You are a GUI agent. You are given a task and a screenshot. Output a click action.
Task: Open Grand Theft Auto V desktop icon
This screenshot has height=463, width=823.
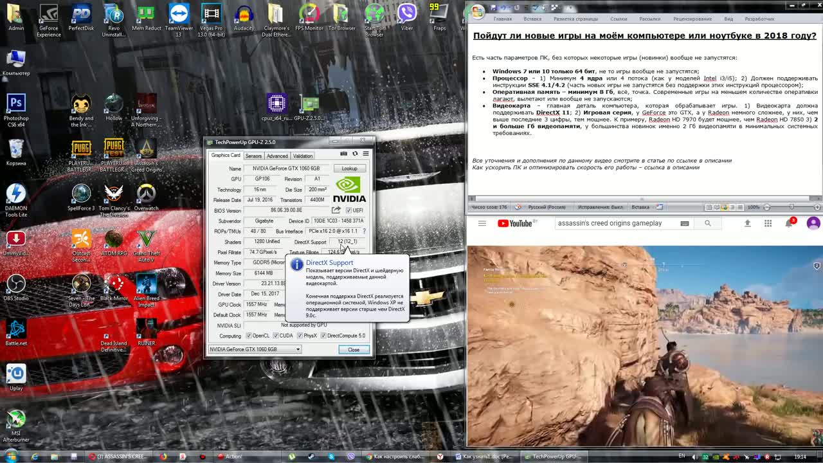pyautogui.click(x=146, y=246)
